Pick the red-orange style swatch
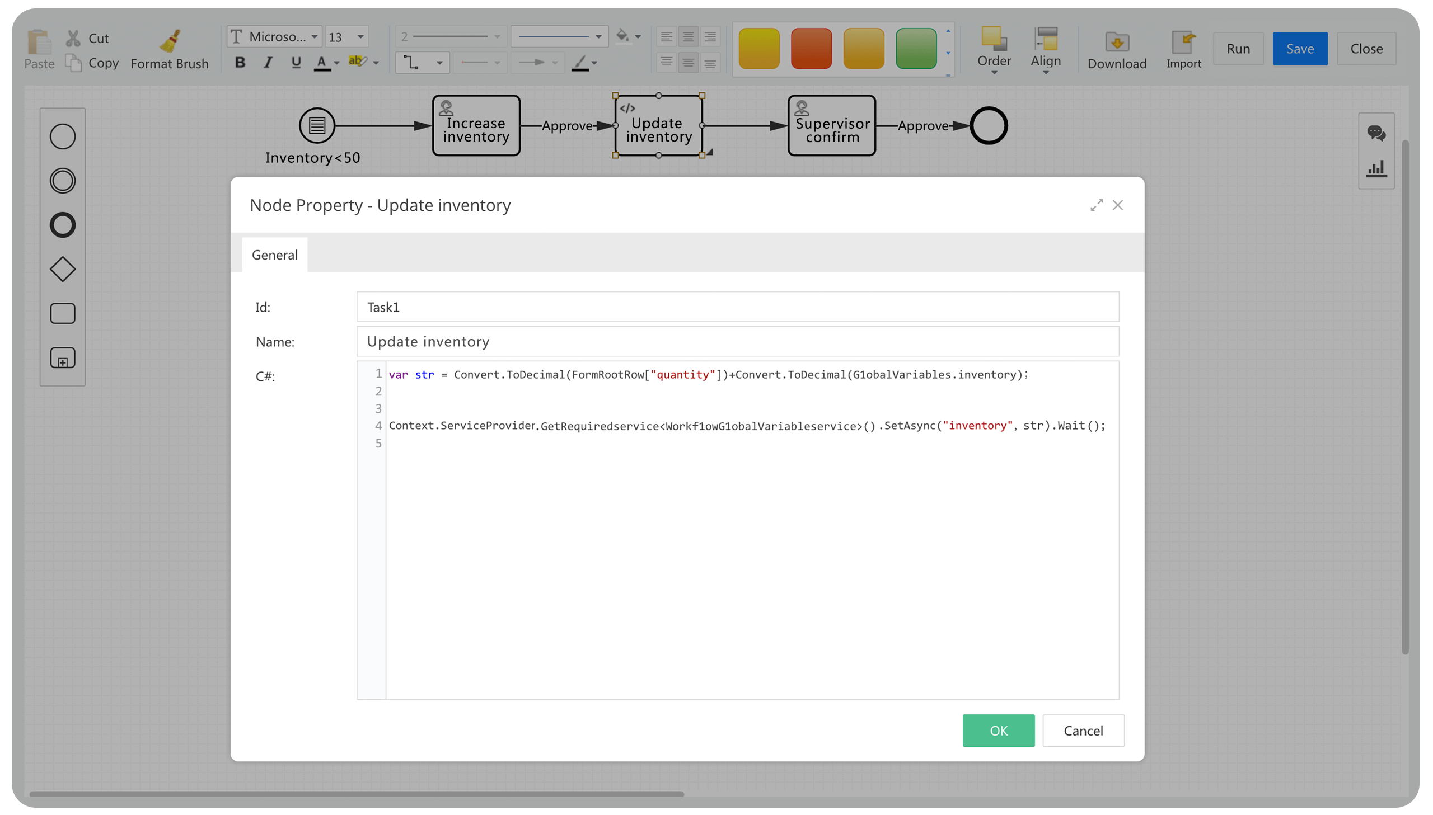Image resolution: width=1433 pixels, height=815 pixels. pos(811,49)
